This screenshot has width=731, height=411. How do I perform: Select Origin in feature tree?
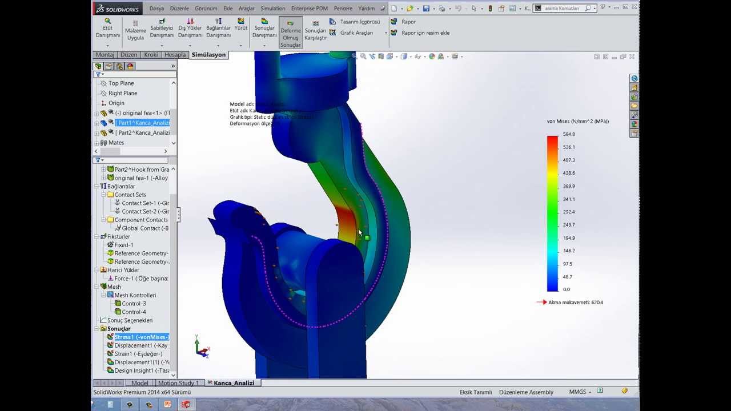point(116,103)
